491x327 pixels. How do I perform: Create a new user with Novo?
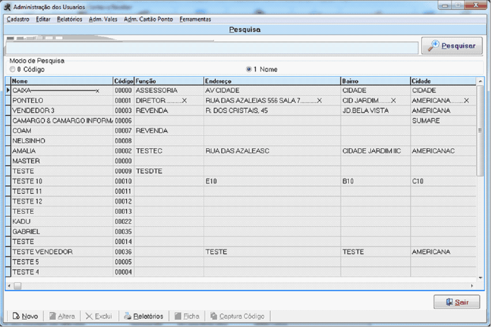(25, 316)
